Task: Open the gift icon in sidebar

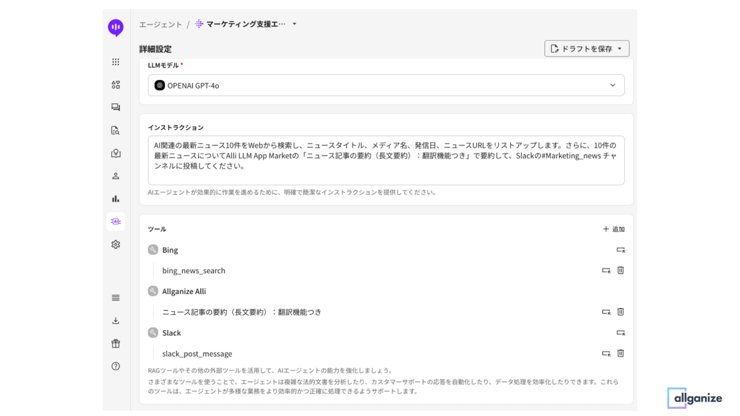Action: (115, 343)
